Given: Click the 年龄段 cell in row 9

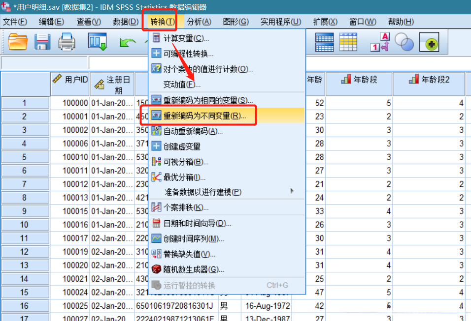Looking at the screenshot, I should pos(359,211).
